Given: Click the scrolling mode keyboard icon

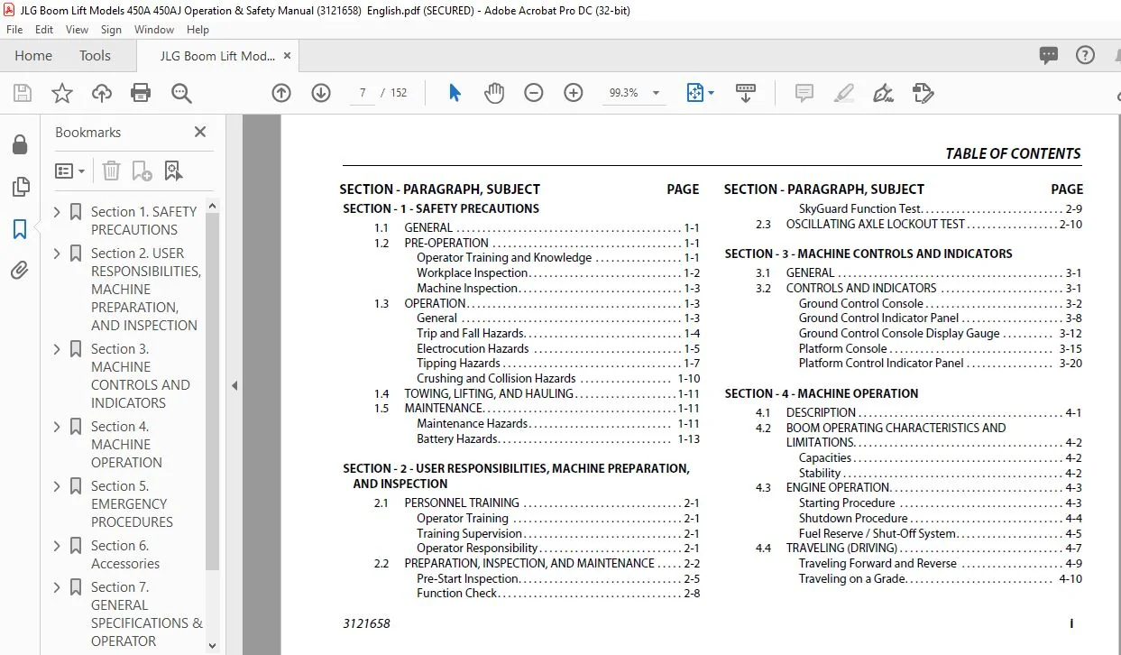Looking at the screenshot, I should tap(746, 93).
